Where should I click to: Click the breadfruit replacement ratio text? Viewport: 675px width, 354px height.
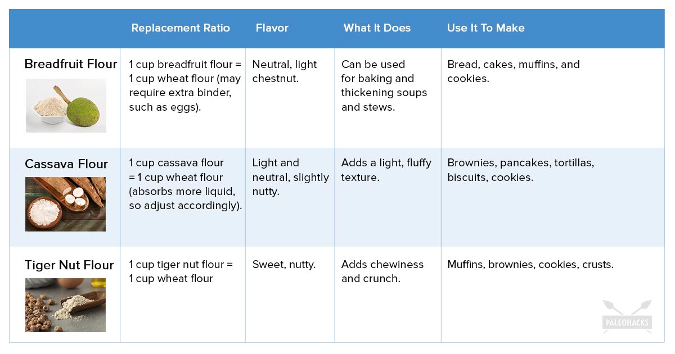(184, 85)
